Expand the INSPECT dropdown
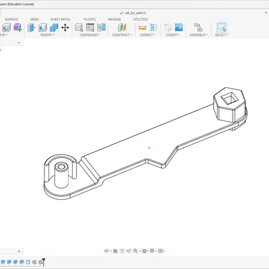 click(147, 35)
